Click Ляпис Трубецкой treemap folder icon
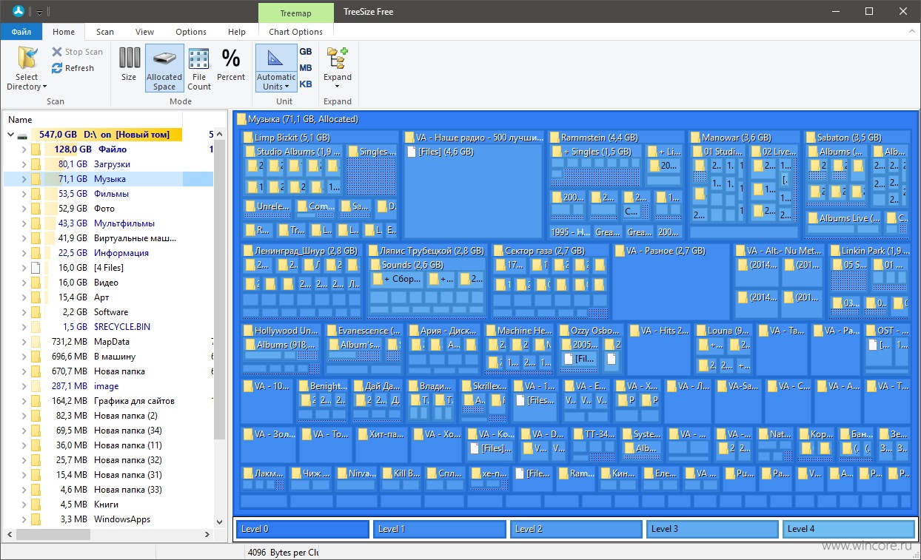The image size is (921, 560). click(373, 251)
